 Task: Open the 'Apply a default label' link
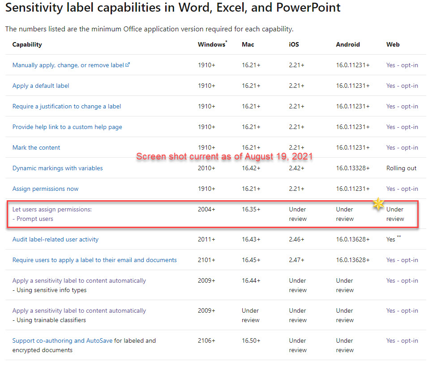click(41, 86)
